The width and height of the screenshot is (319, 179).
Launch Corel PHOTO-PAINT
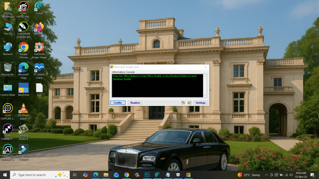[x=23, y=6]
